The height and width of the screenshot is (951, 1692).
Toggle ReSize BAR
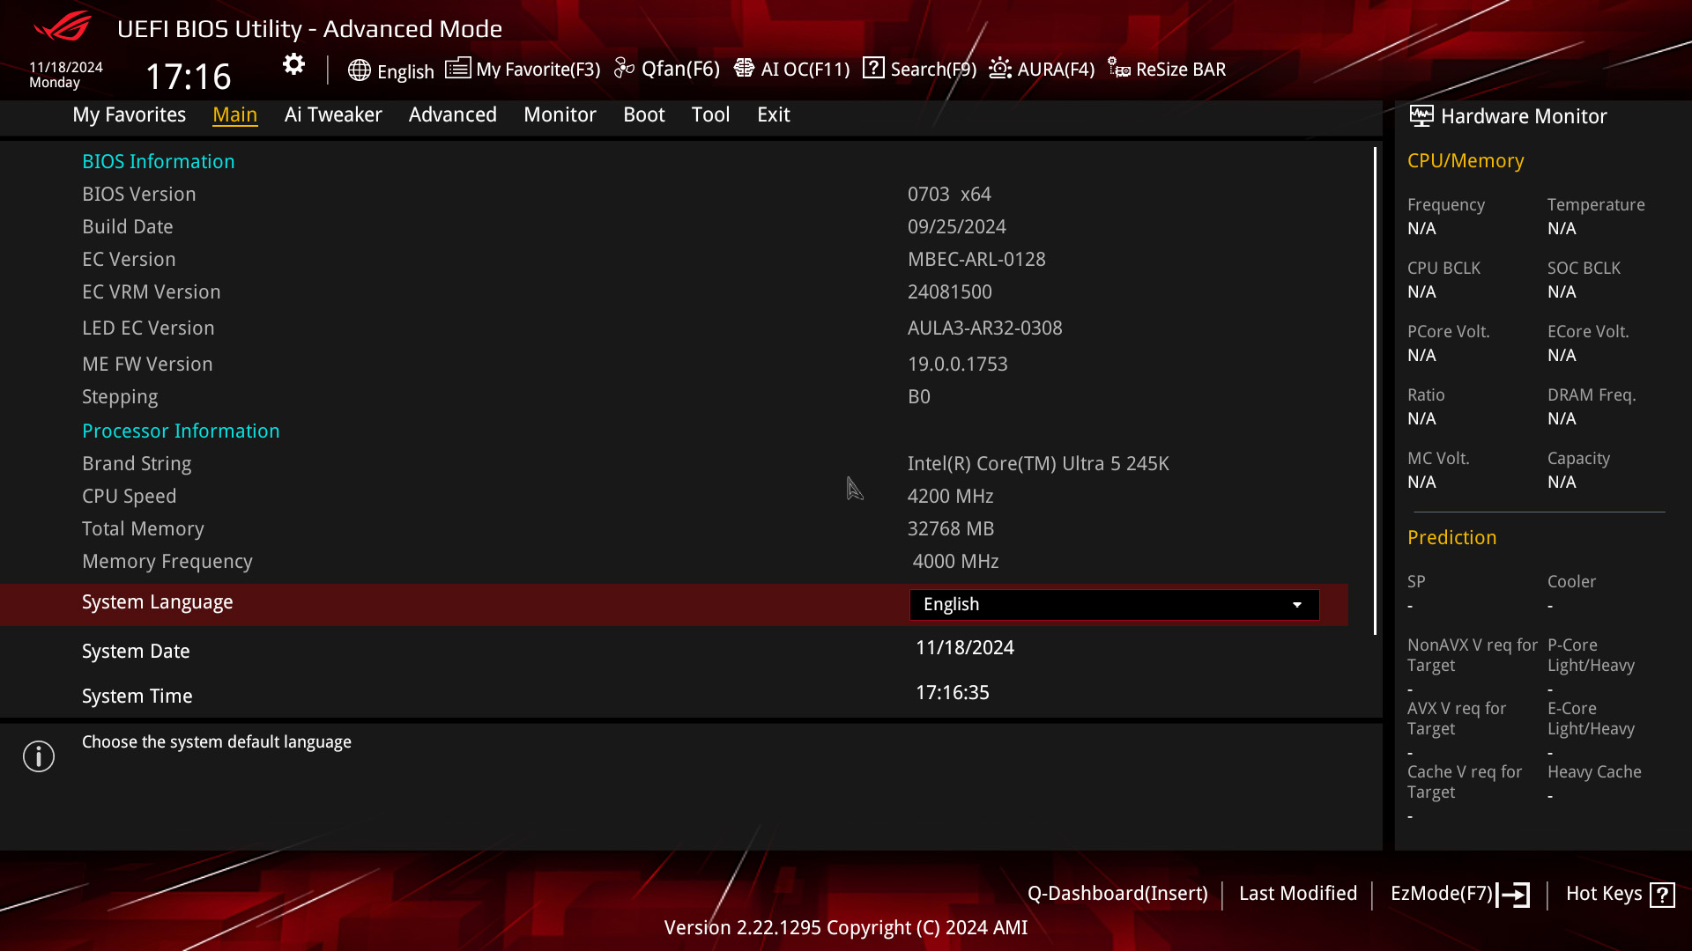point(1167,69)
